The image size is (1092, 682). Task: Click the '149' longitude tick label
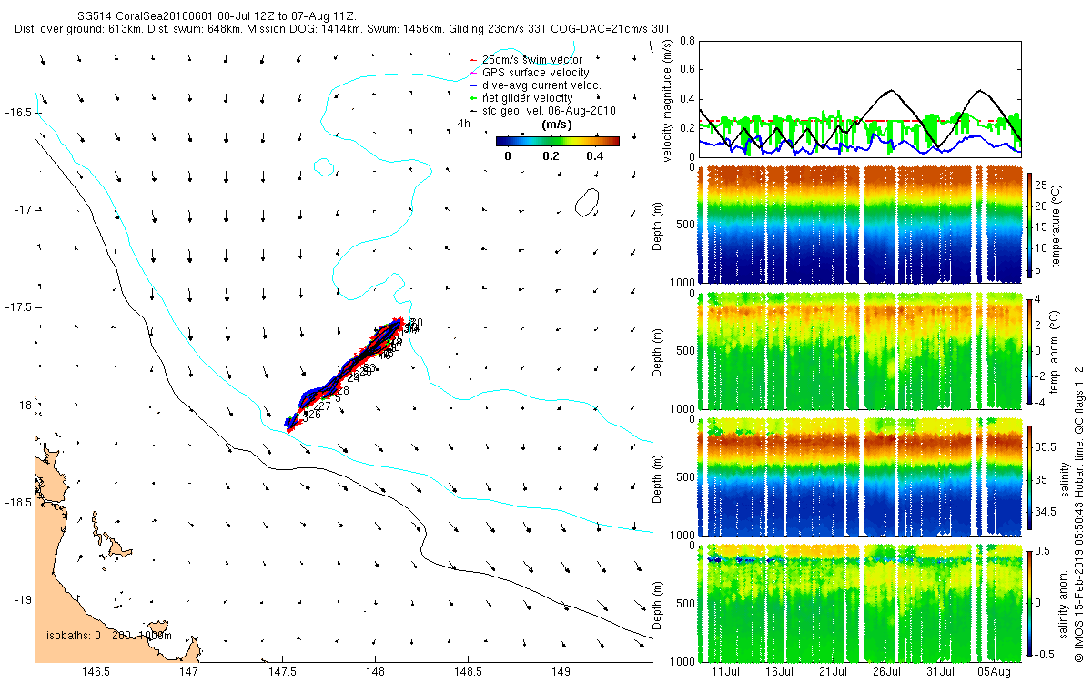[x=561, y=672]
